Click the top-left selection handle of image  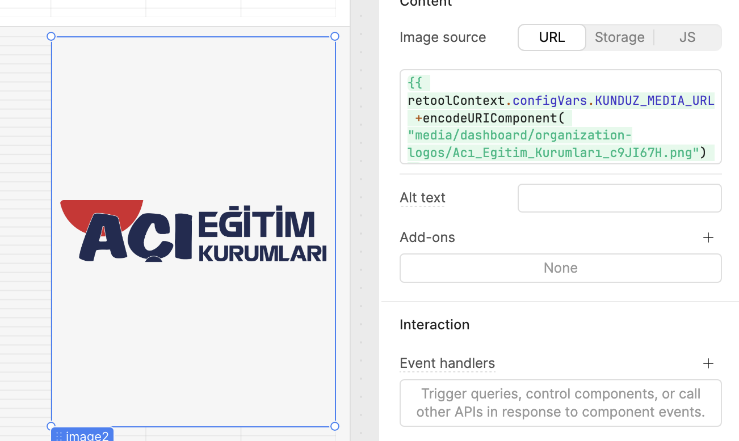[x=51, y=36]
